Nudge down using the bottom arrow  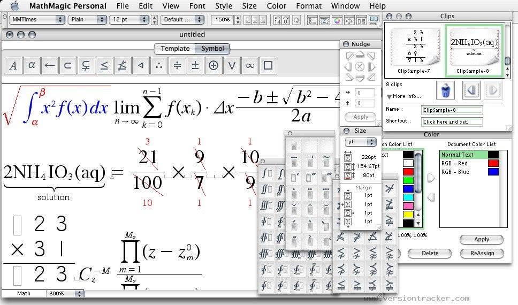click(x=360, y=78)
